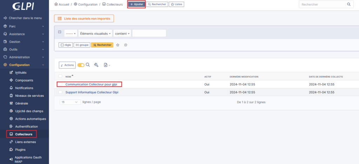Screen dimensions: 359x164
Task: Sort by DATE DE DERNIÈRE COLLECTE column
Action: point(326,77)
